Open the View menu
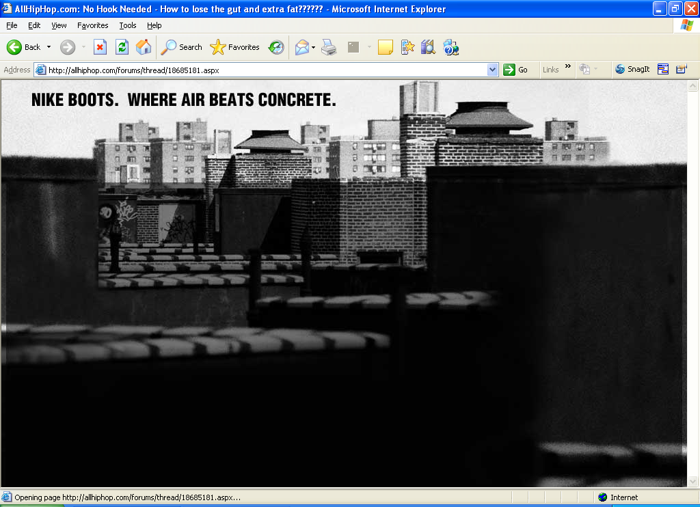The height and width of the screenshot is (507, 700). coord(59,25)
